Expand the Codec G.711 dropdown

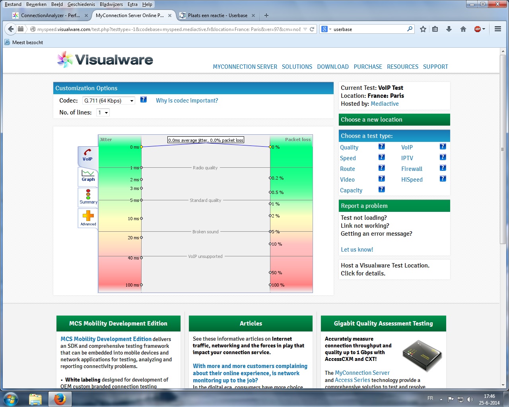(x=109, y=101)
